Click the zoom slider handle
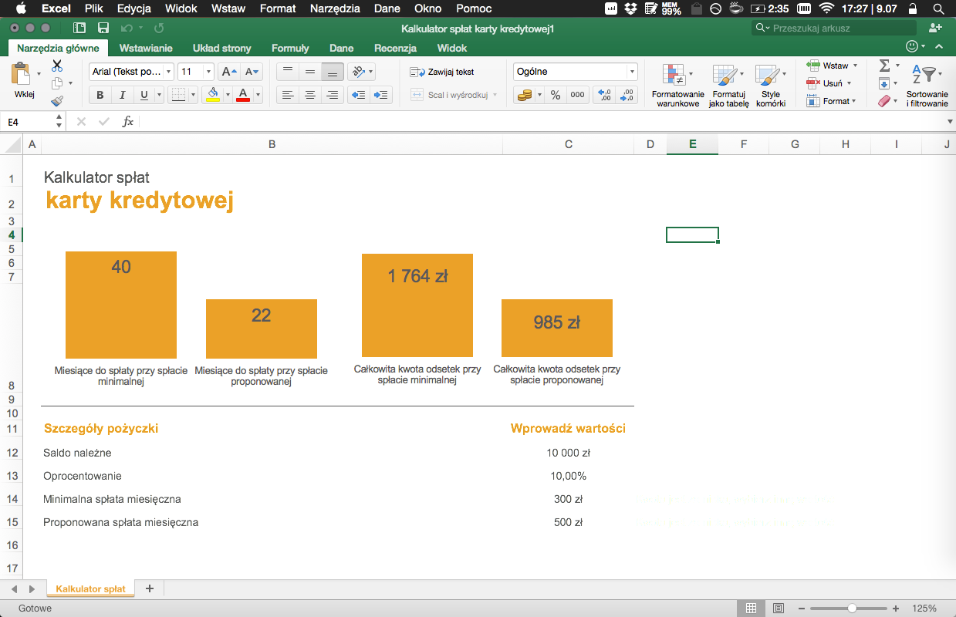The height and width of the screenshot is (617, 956). [852, 609]
